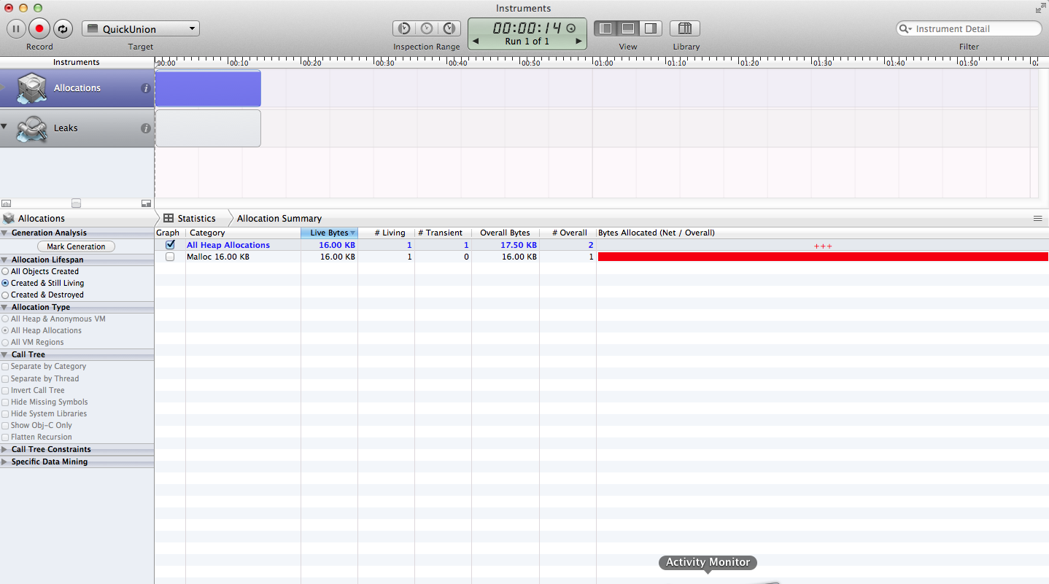Screen dimensions: 1049x584
Task: Sort by the Live Bytes column header
Action: tap(329, 233)
